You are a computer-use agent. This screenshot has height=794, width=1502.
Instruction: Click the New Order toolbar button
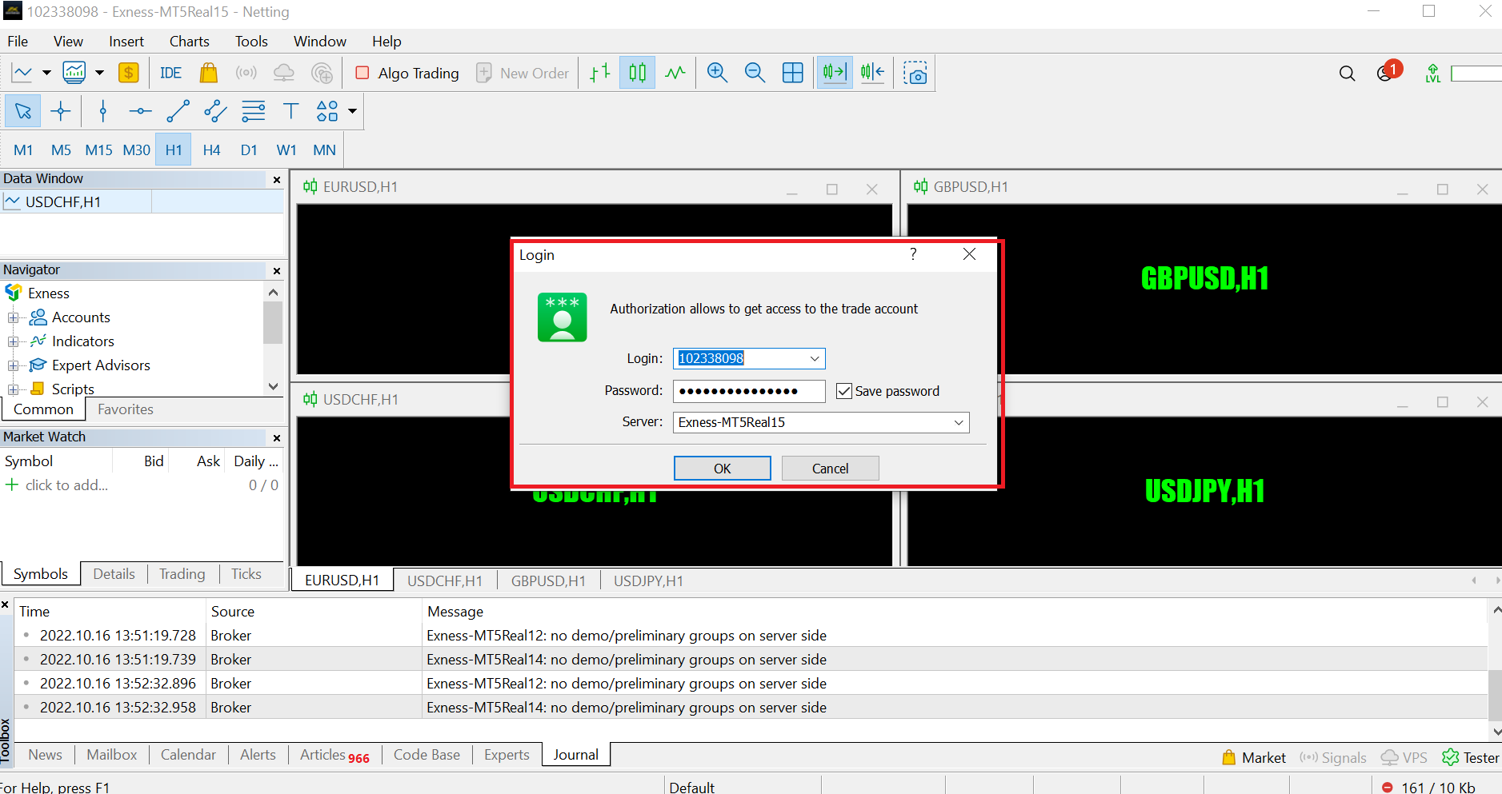[x=523, y=73]
